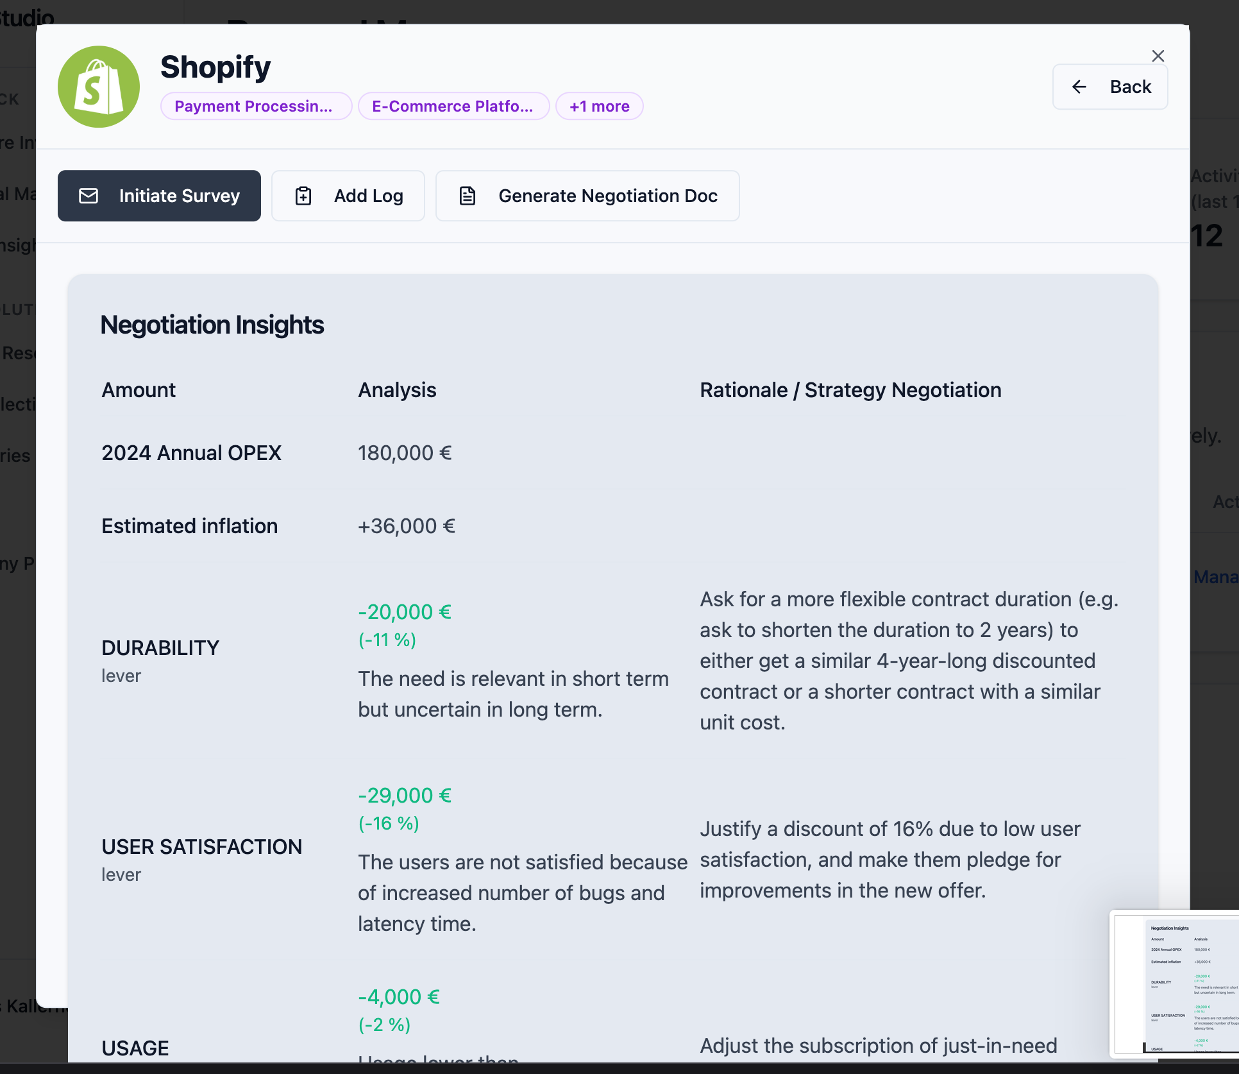Click the Shopify title text

(215, 67)
